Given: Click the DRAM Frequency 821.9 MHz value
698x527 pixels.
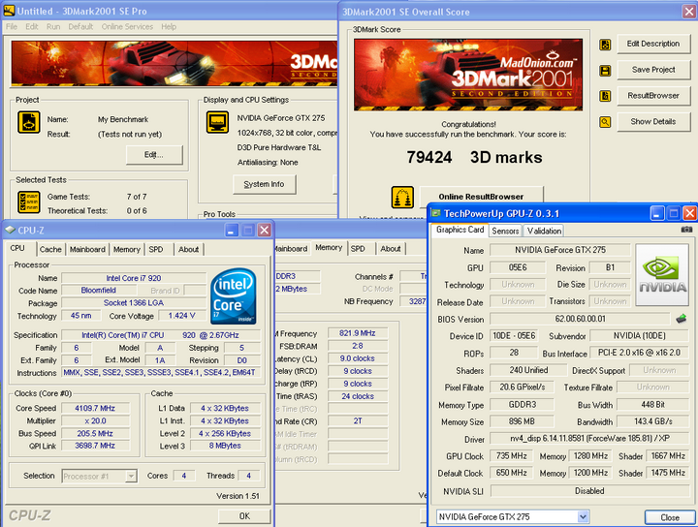Looking at the screenshot, I should point(358,333).
